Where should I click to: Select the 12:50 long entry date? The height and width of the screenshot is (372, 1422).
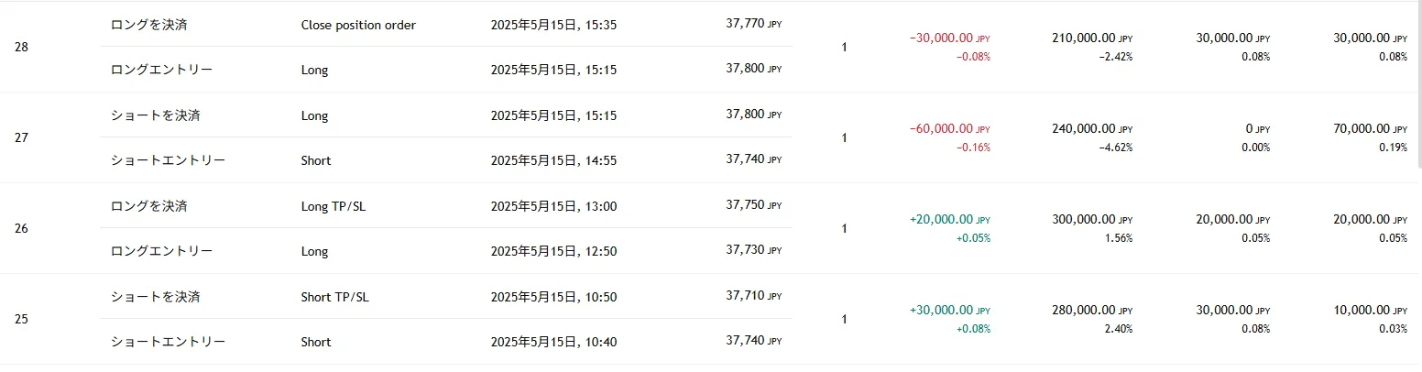(x=553, y=251)
